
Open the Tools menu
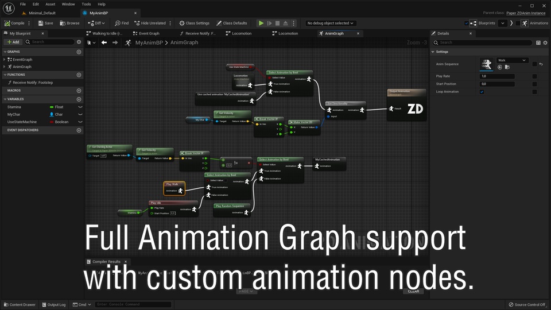pos(86,4)
